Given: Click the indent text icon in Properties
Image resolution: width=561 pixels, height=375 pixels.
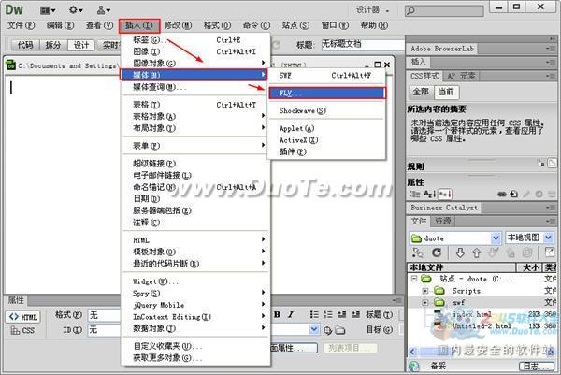Looking at the screenshot, I should coord(355,314).
